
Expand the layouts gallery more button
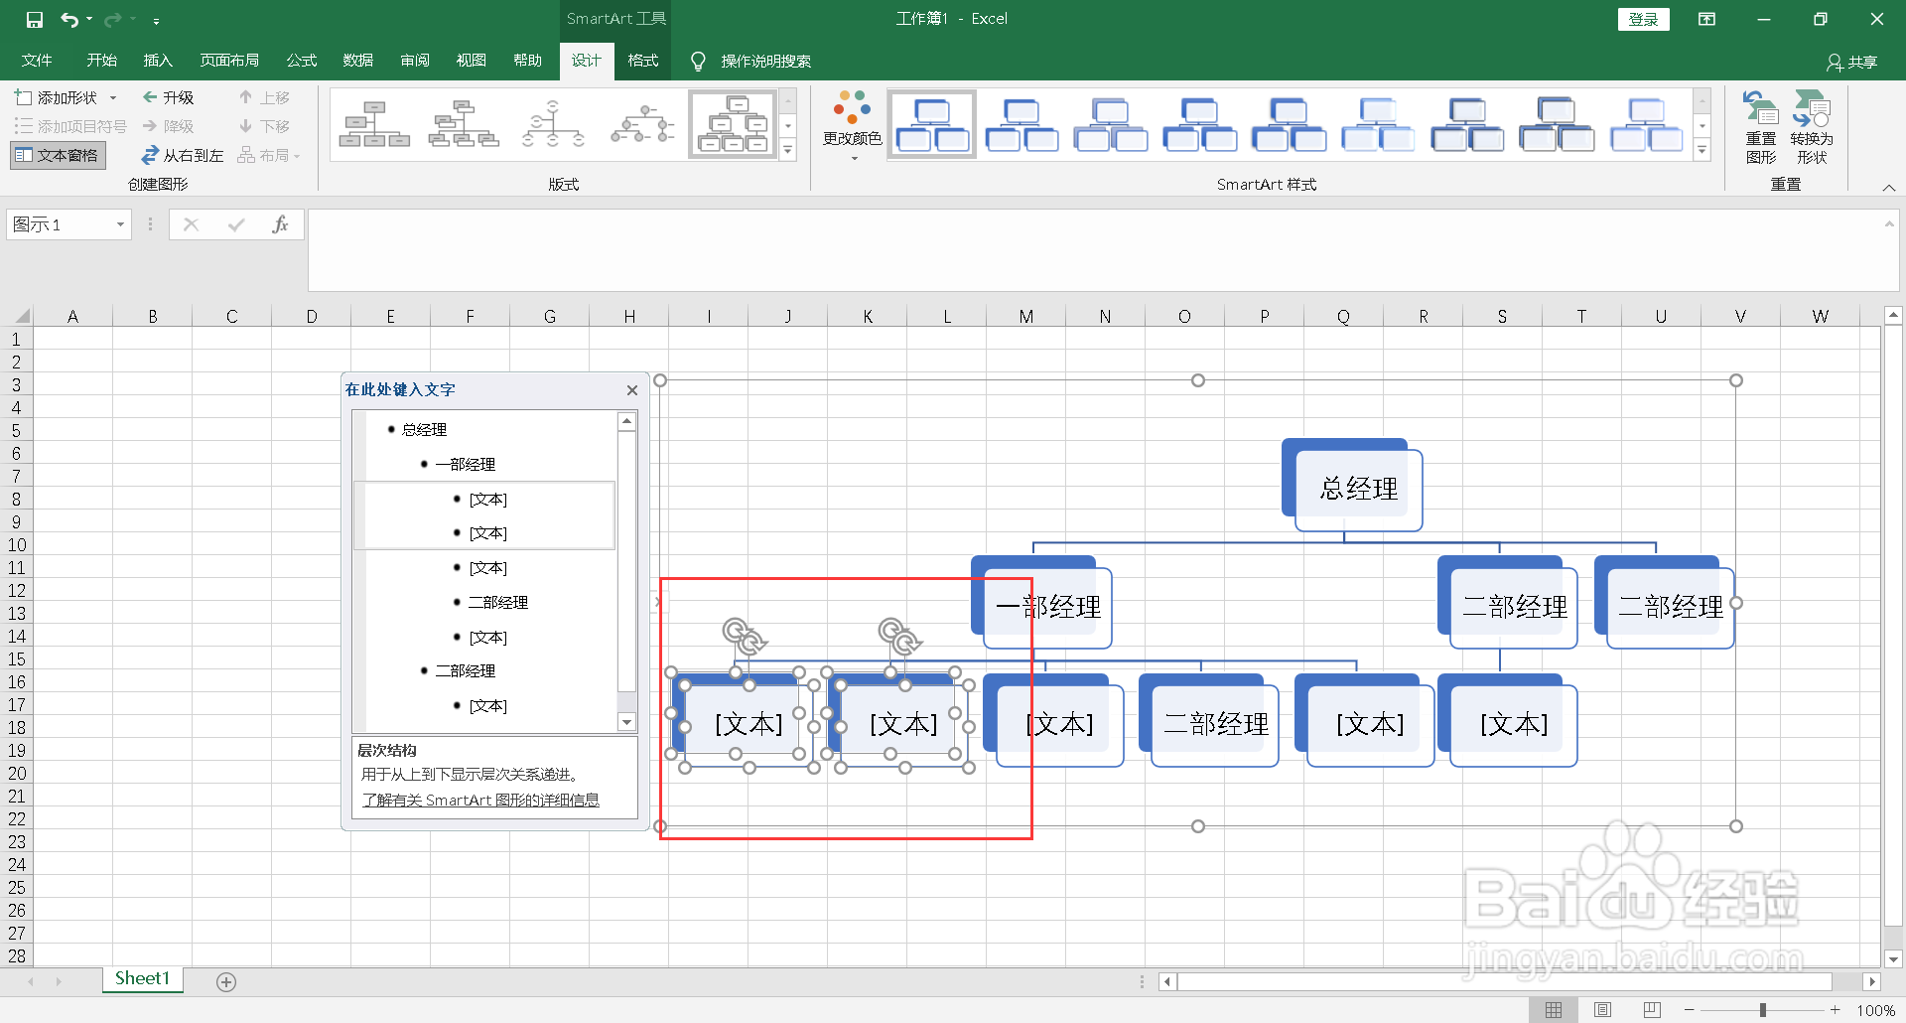(x=788, y=150)
